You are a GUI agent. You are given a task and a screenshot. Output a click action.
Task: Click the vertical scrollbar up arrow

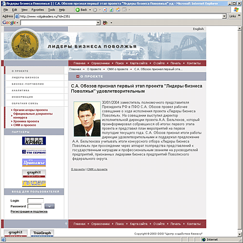click(239, 29)
